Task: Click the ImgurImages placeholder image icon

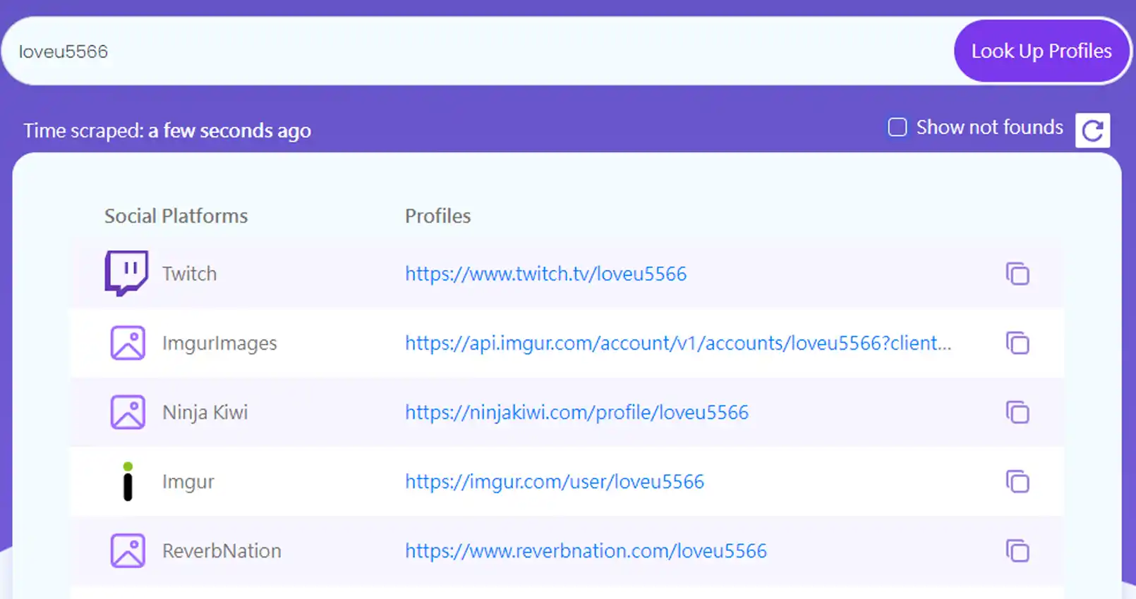Action: point(128,343)
